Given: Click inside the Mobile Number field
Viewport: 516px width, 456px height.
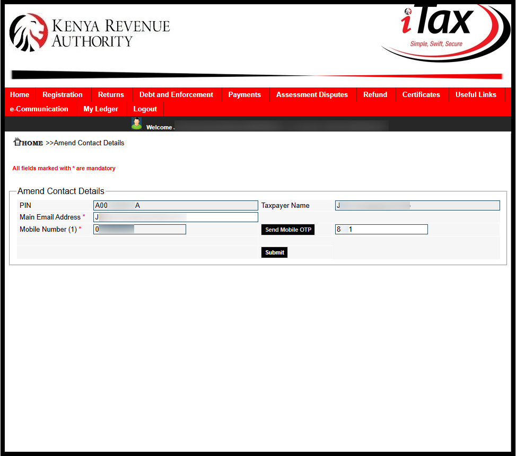Looking at the screenshot, I should pyautogui.click(x=139, y=229).
